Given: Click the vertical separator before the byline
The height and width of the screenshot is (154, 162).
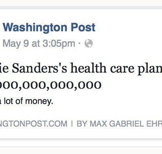Looking at the screenshot, I should coord(72,124).
